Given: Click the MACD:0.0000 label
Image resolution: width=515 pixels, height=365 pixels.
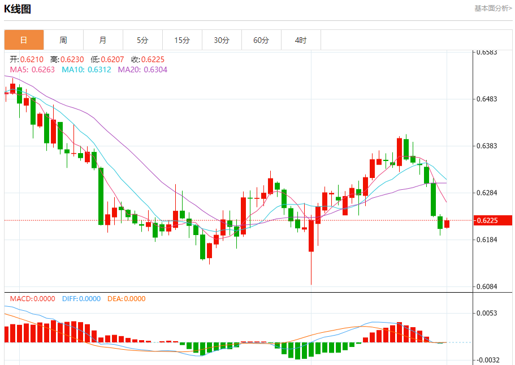Looking at the screenshot, I should point(33,299).
